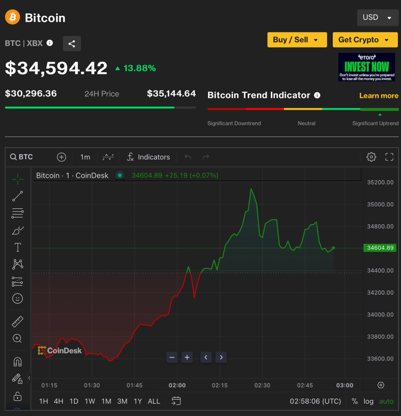Toggle auto scale on chart
Viewport: 401px width, 416px height.
tap(386, 401)
